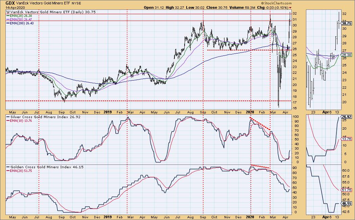Viewport: 355px width, 220px height.
Task: Click the Close 30.75 value in the header
Action: (217, 7)
